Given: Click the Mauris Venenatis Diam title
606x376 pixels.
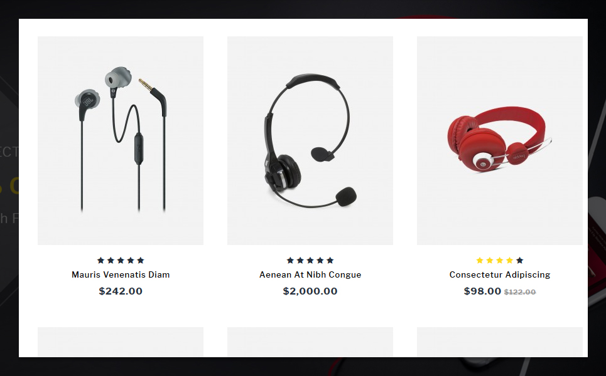Looking at the screenshot, I should (x=121, y=274).
